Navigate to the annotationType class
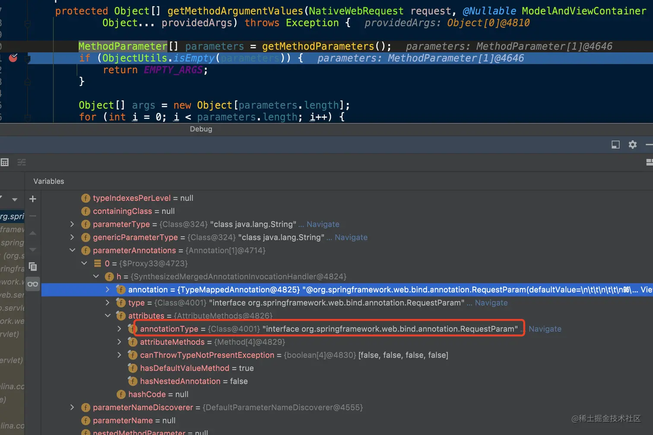This screenshot has height=435, width=653. pyautogui.click(x=545, y=329)
